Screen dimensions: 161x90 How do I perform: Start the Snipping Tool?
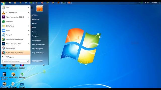click(x=16, y=48)
